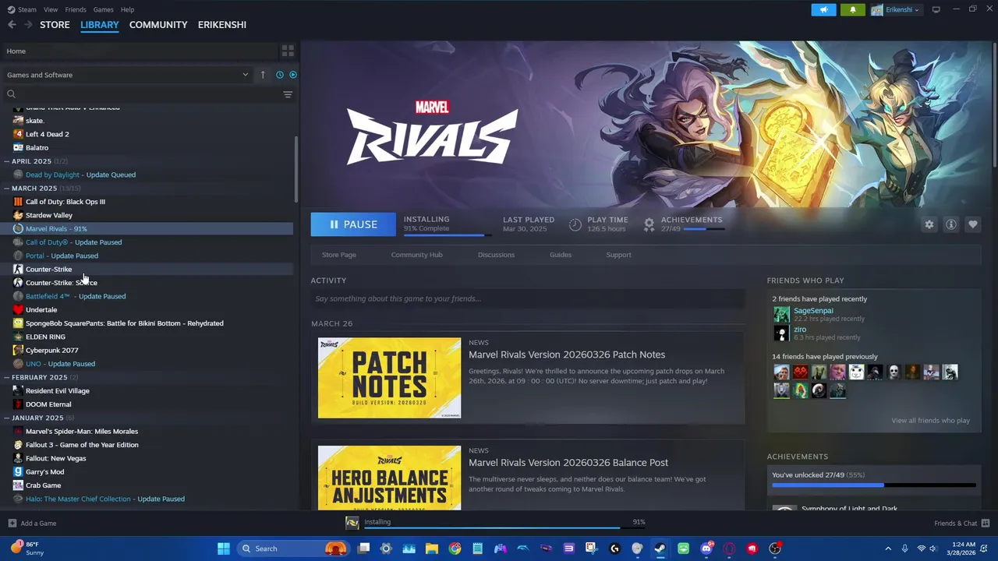Toggle the ready-to-play filter icon
The height and width of the screenshot is (561, 998).
click(x=293, y=75)
